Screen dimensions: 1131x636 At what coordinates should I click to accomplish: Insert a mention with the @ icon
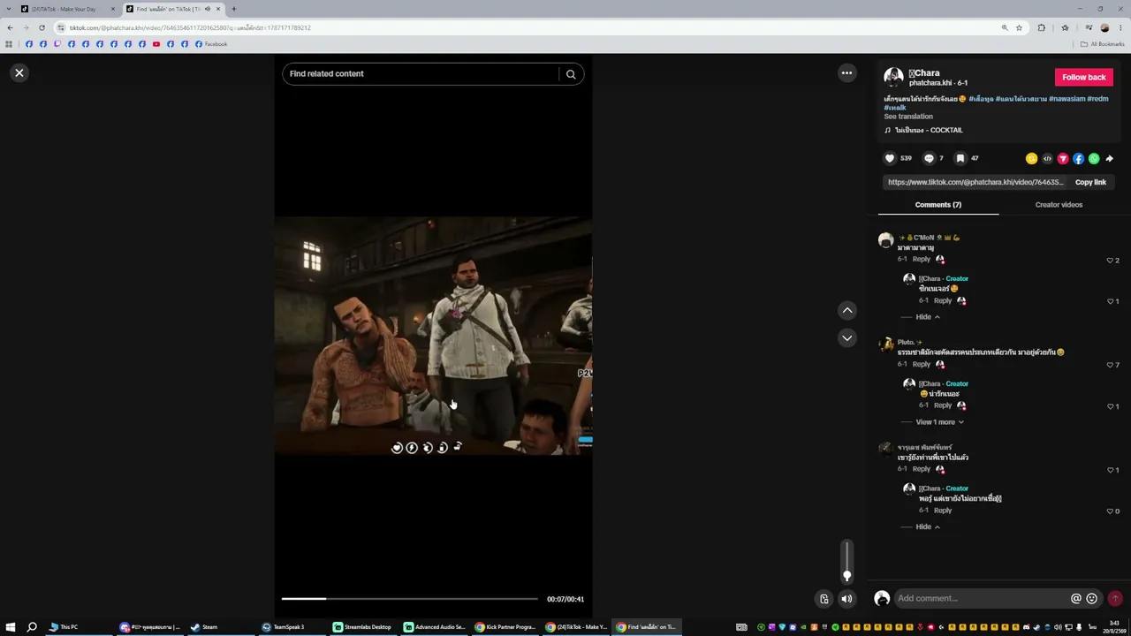1076,599
